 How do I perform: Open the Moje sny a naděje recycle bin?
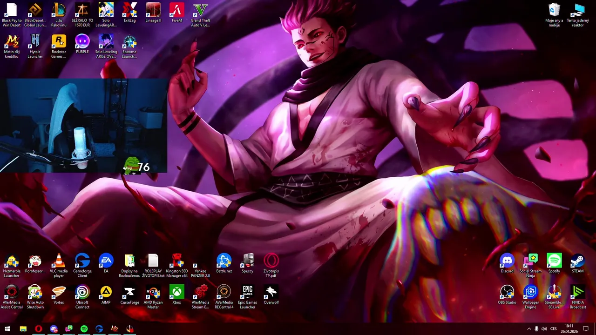pos(554,15)
